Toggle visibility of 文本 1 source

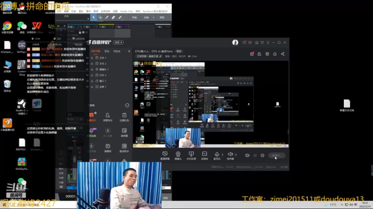point(87,58)
